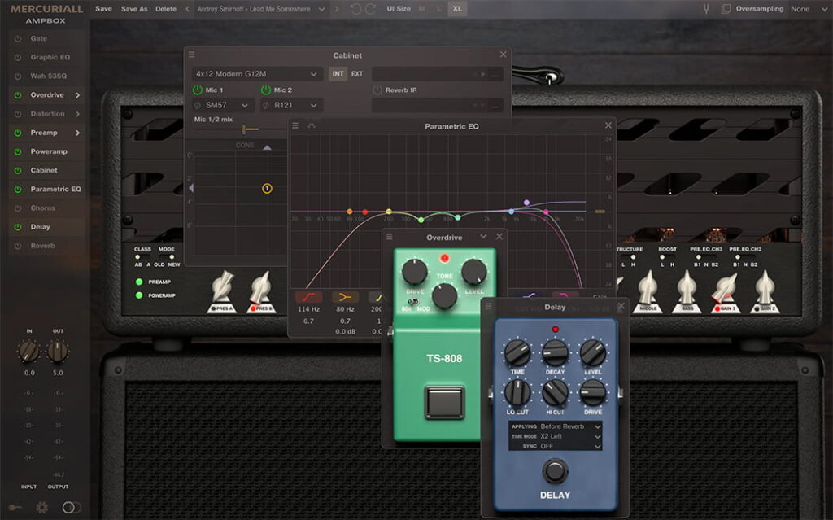
Task: Enable the Reverb power toggle in sidebar
Action: (x=18, y=247)
